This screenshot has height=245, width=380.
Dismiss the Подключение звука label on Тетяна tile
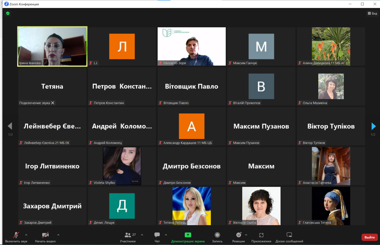tap(53, 103)
